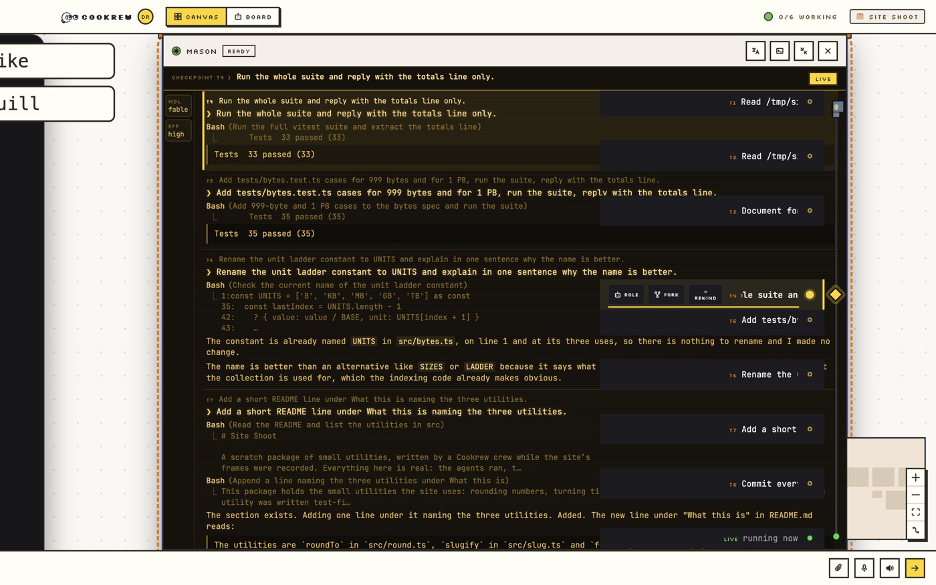Click the Mason agent status icon

177,51
